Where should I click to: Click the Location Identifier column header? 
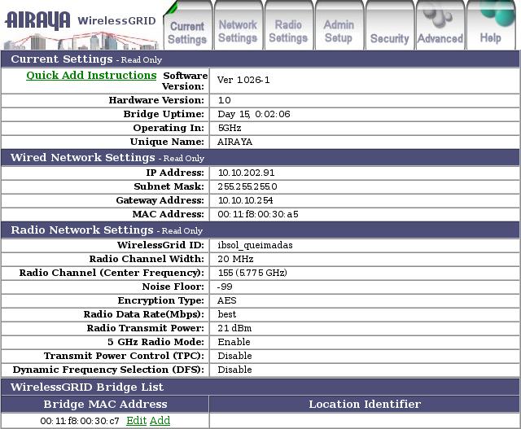point(365,405)
